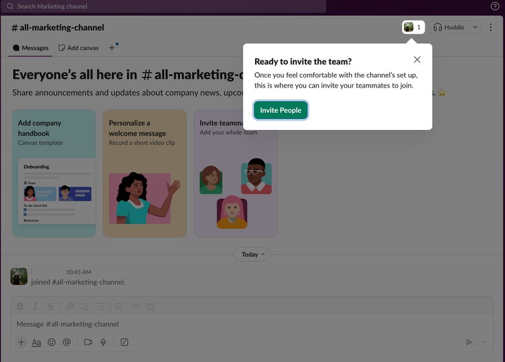Image resolution: width=505 pixels, height=362 pixels.
Task: Open Personalize a welcome message card
Action: [145, 173]
